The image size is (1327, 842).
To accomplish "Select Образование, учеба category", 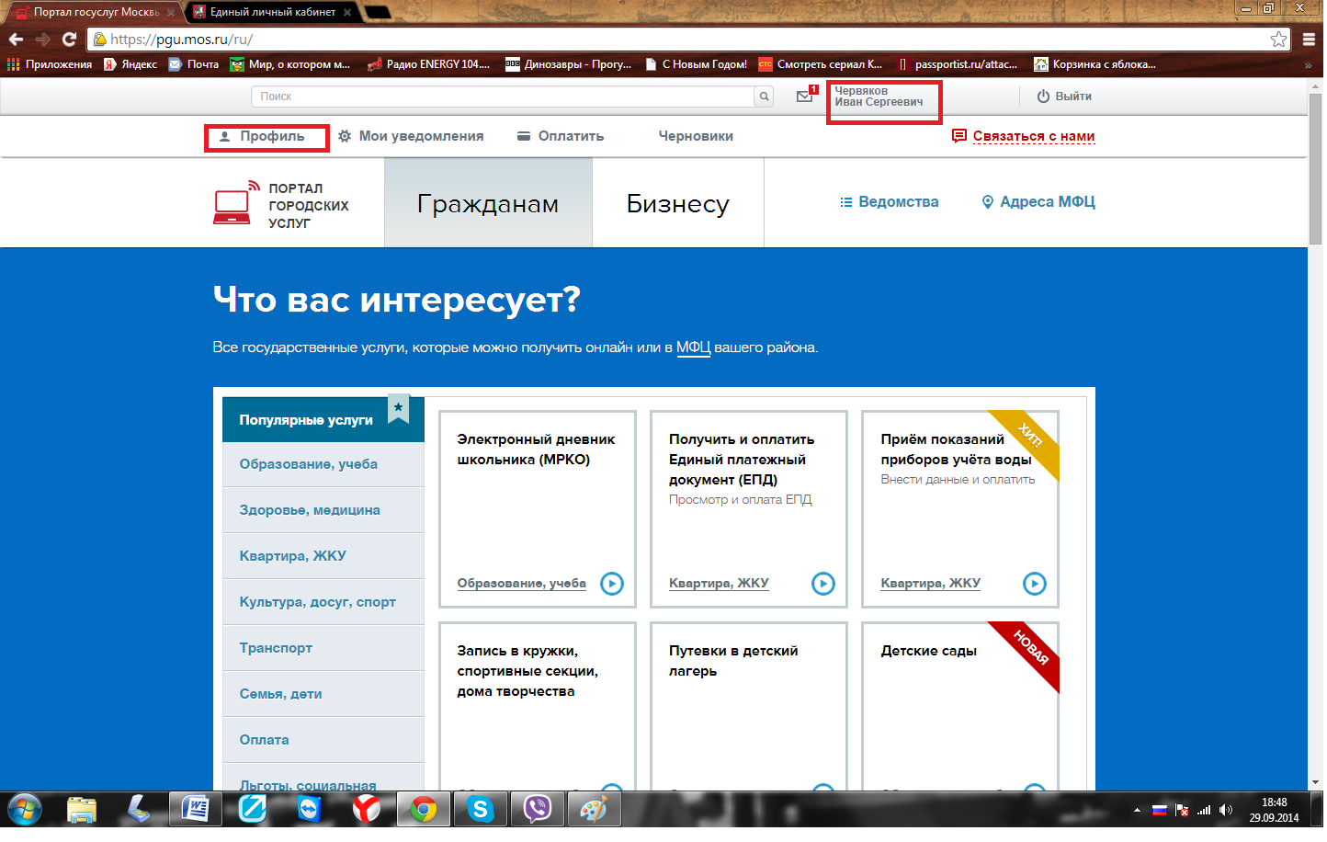I will pyautogui.click(x=323, y=465).
